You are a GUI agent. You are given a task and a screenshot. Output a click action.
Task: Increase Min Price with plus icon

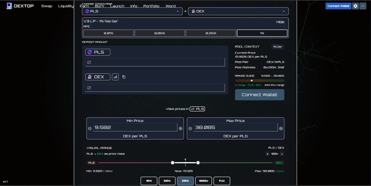[181, 128]
